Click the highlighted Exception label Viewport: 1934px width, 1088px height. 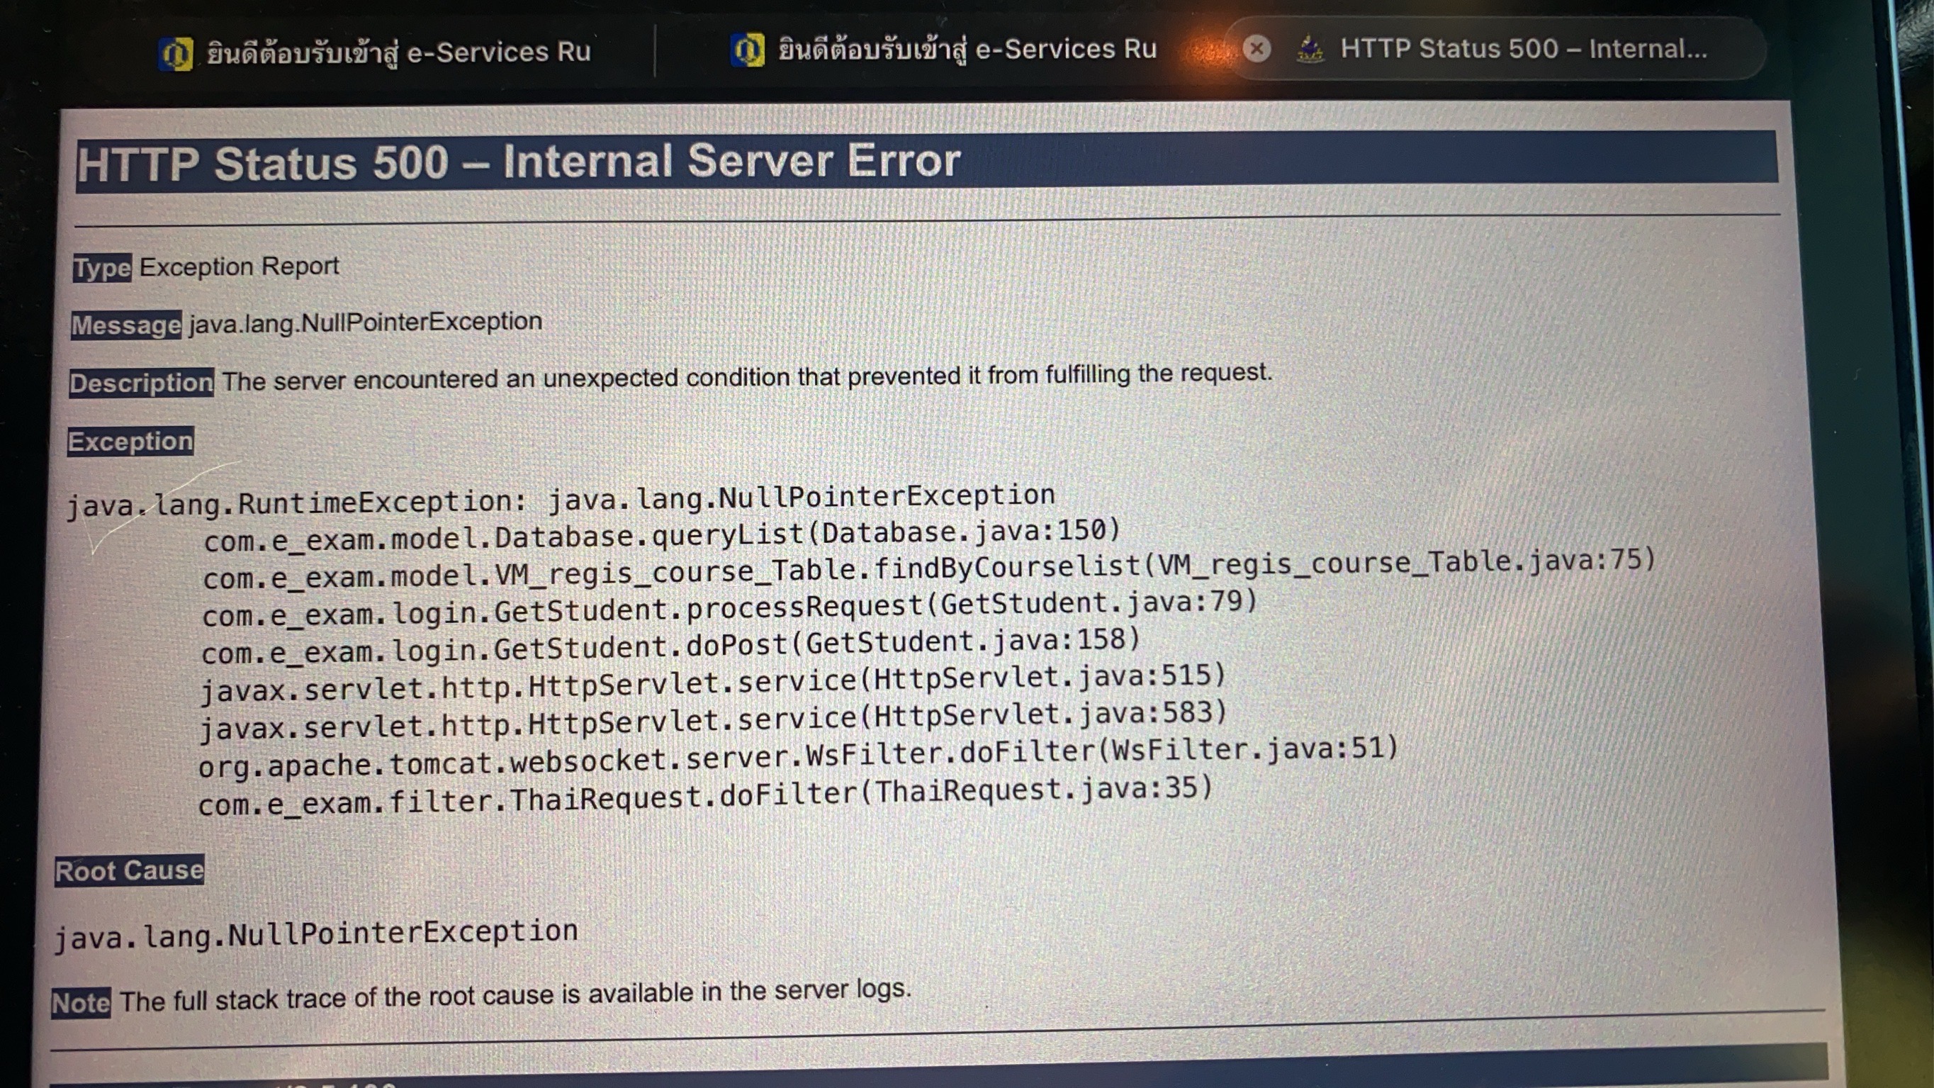click(130, 442)
